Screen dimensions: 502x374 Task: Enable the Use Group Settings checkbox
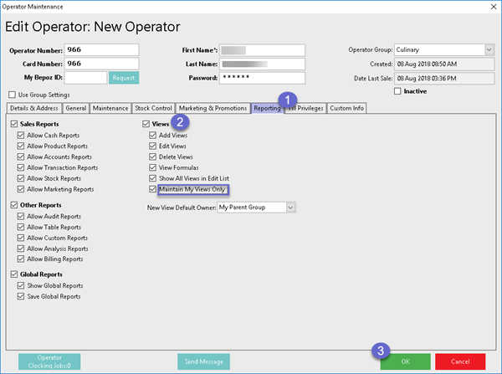click(x=12, y=95)
